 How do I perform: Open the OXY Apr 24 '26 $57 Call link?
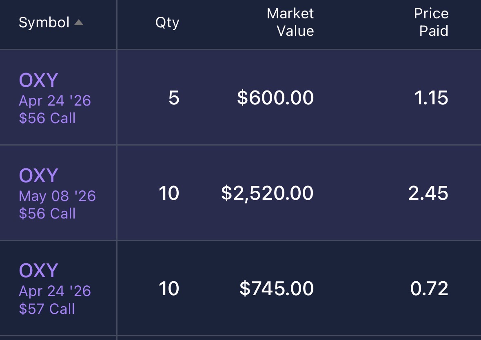click(x=39, y=271)
